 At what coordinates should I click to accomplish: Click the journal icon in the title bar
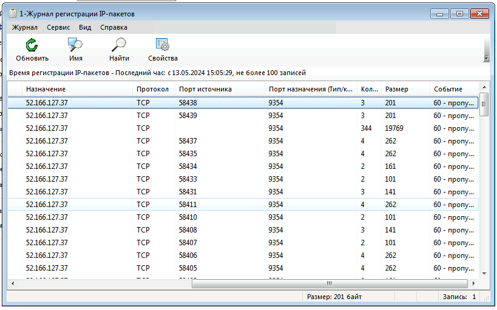coord(13,13)
